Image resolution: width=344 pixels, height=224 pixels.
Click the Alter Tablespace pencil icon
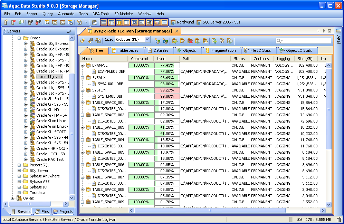182,41
